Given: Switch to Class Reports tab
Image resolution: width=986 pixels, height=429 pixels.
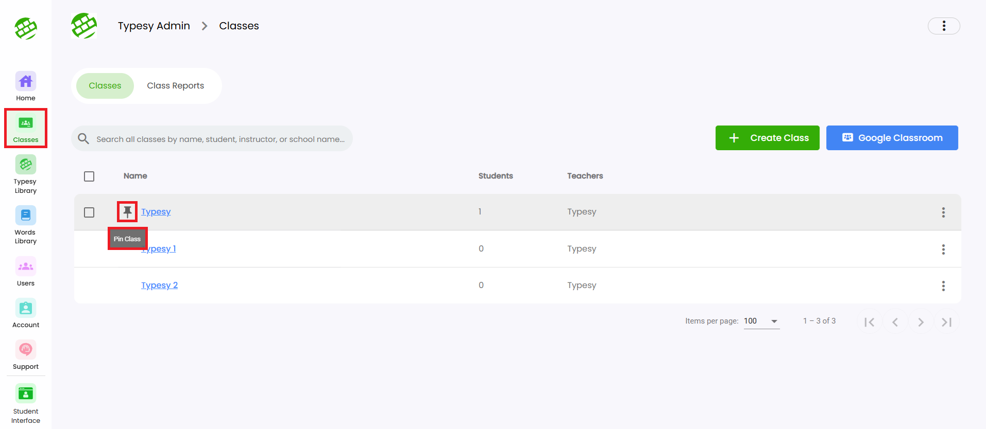Looking at the screenshot, I should [175, 86].
